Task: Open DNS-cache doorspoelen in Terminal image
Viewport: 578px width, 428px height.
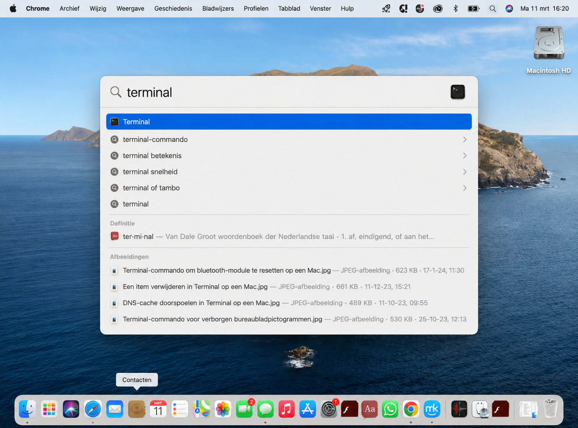Action: (289, 303)
